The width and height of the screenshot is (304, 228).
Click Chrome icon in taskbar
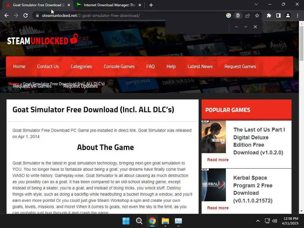click(152, 221)
